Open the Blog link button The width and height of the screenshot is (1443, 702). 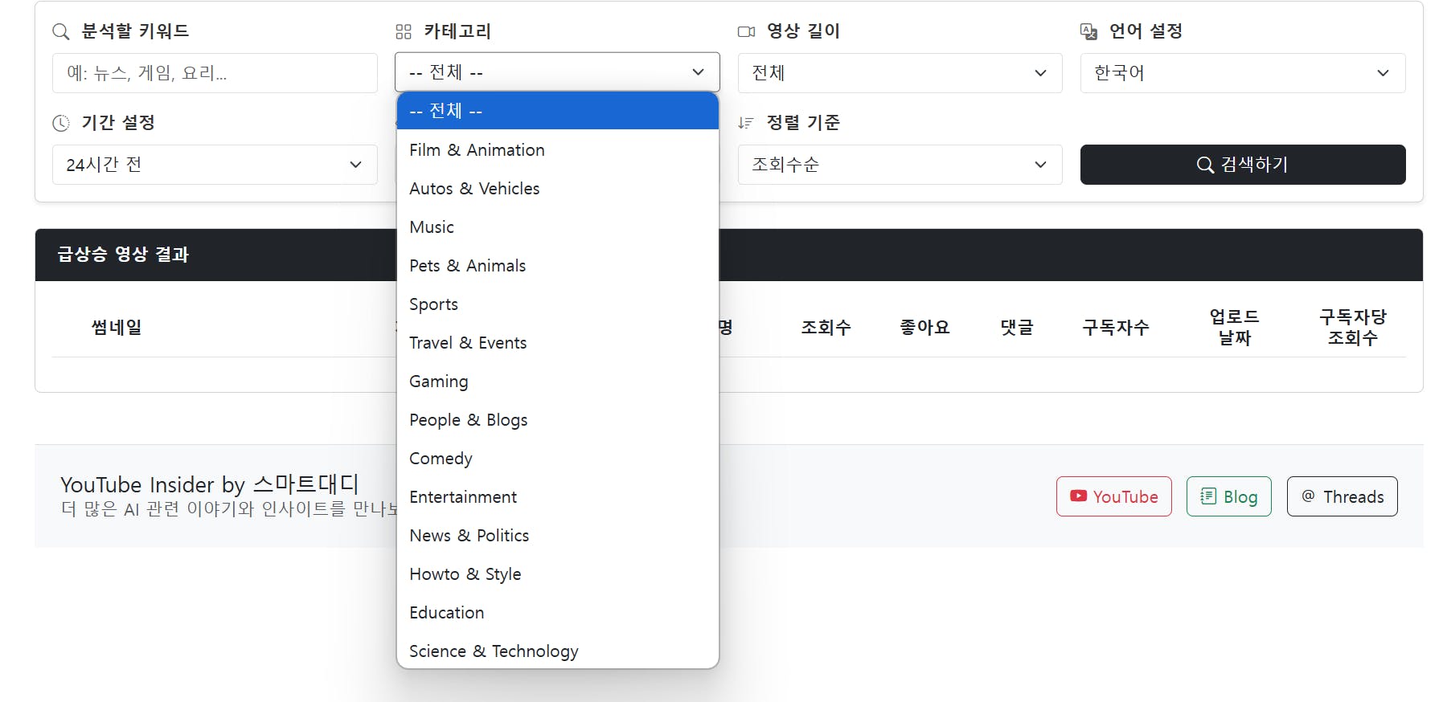point(1229,496)
